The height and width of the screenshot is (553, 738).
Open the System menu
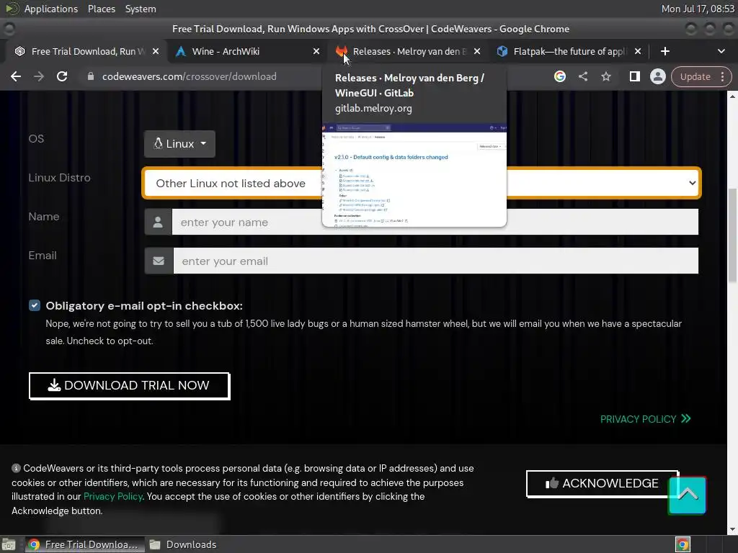pos(141,9)
